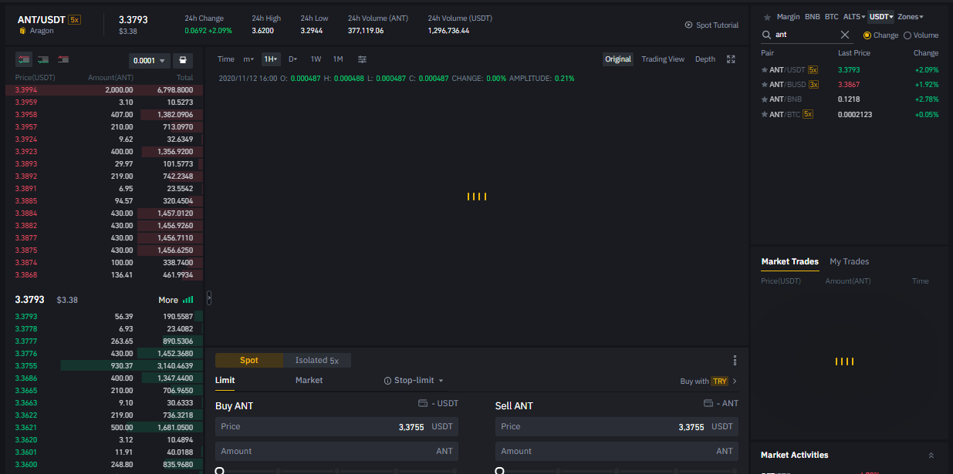Click the Sell ANT Amount field
The image size is (953, 474).
click(617, 452)
